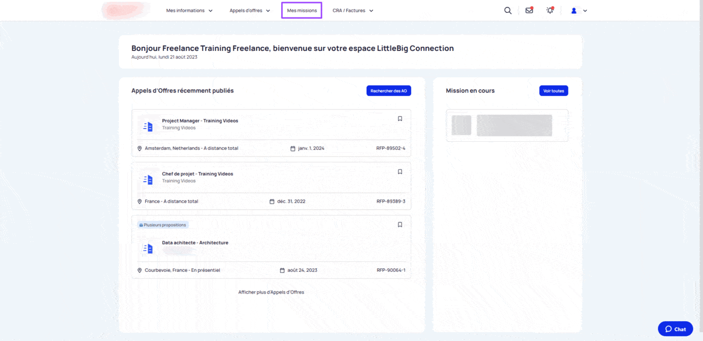The height and width of the screenshot is (341, 703).
Task: Open the search magnifier icon
Action: [508, 11]
